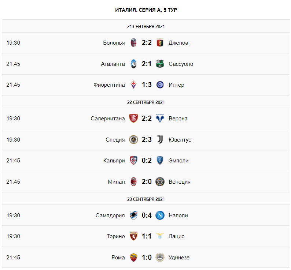Select the Ювентус team name
The height and width of the screenshot is (270, 291).
[180, 140]
